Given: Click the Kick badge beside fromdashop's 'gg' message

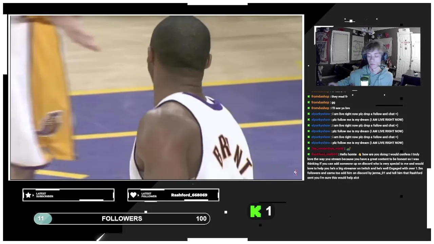Looking at the screenshot, I should [x=309, y=102].
